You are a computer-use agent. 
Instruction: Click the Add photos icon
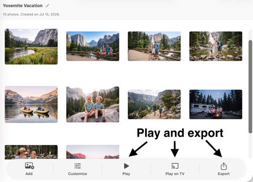(30, 166)
